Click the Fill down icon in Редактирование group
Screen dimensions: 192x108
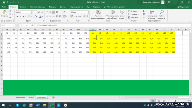coord(144,14)
